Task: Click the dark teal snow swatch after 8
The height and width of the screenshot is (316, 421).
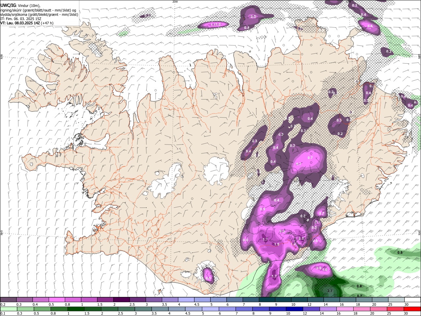Action: [x=267, y=300]
